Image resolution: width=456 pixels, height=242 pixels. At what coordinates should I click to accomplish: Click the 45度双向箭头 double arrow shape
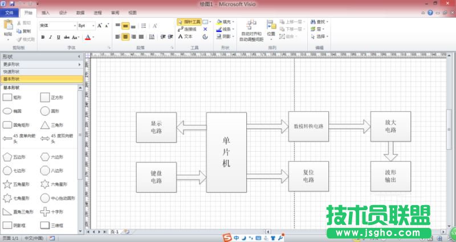(45, 139)
